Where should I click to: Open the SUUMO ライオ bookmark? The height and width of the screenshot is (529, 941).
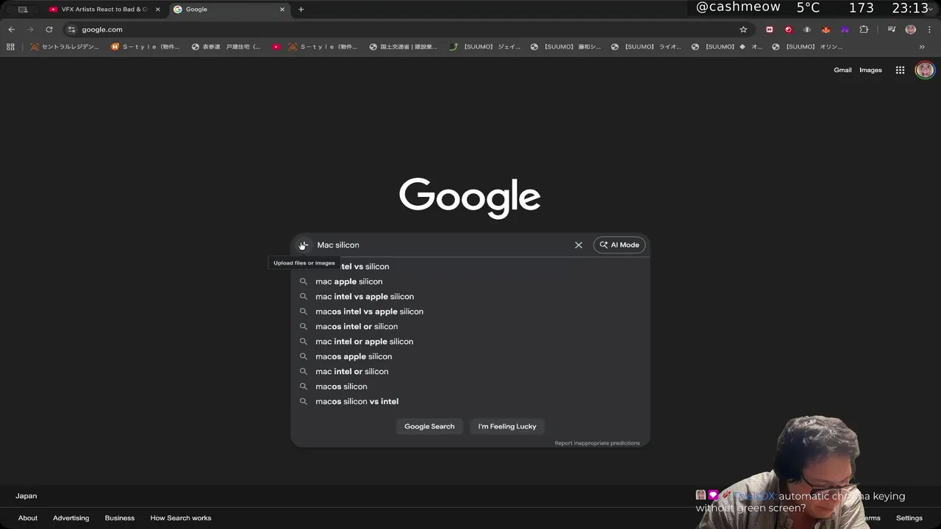tap(647, 46)
